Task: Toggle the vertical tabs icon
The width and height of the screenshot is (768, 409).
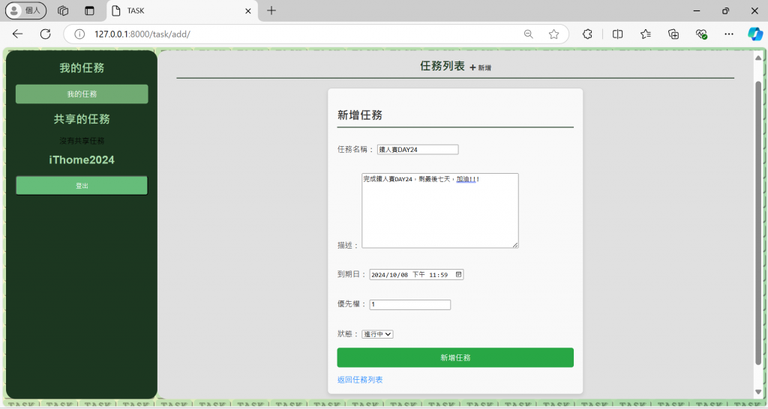Action: (x=89, y=10)
